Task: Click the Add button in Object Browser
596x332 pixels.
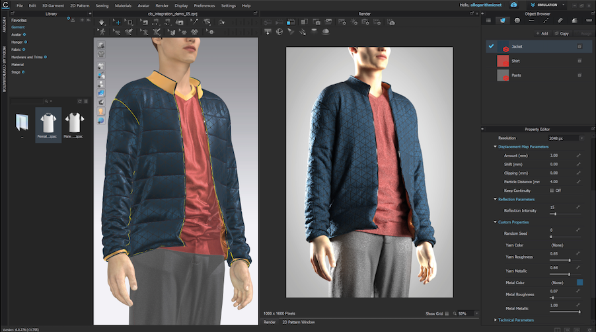Action: 542,33
